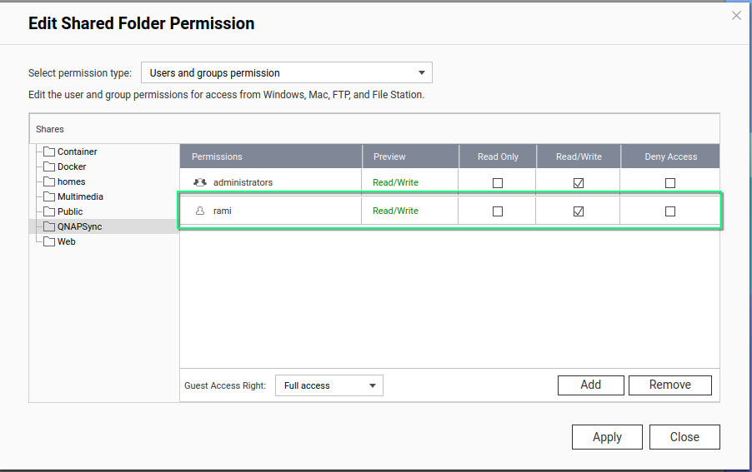Apply the permission changes
Viewport: 752px width, 472px height.
(607, 437)
